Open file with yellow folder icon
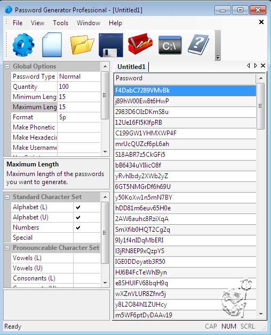 (x=82, y=45)
